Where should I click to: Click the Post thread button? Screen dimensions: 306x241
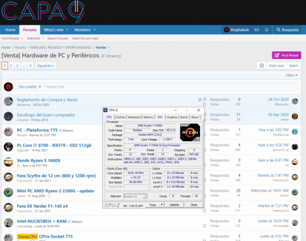[286, 56]
